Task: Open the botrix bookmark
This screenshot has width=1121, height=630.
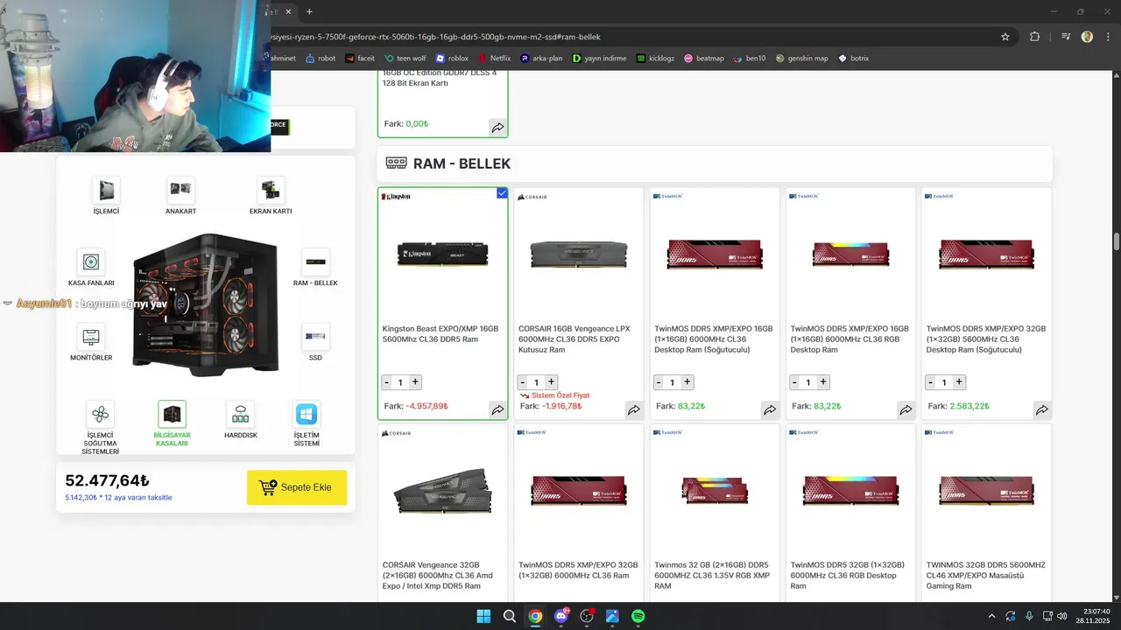Action: 853,59
